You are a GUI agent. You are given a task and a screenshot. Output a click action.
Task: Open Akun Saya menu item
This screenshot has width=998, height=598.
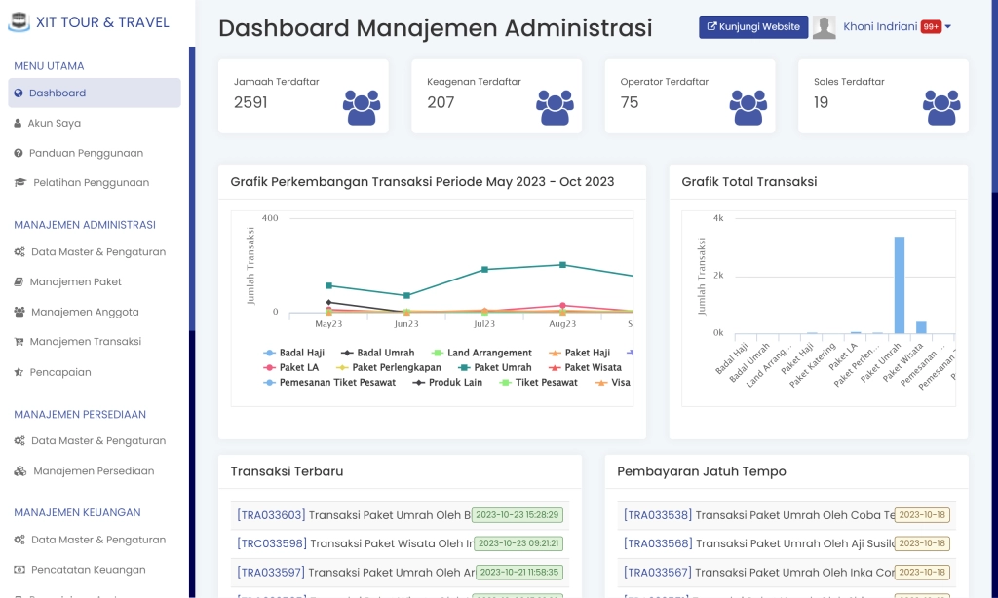tap(54, 124)
